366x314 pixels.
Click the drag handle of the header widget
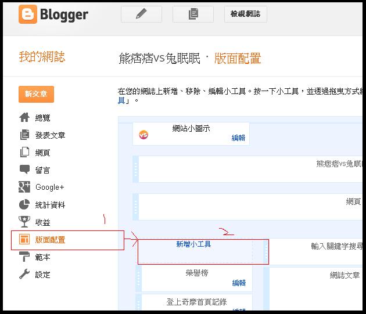tap(135, 169)
